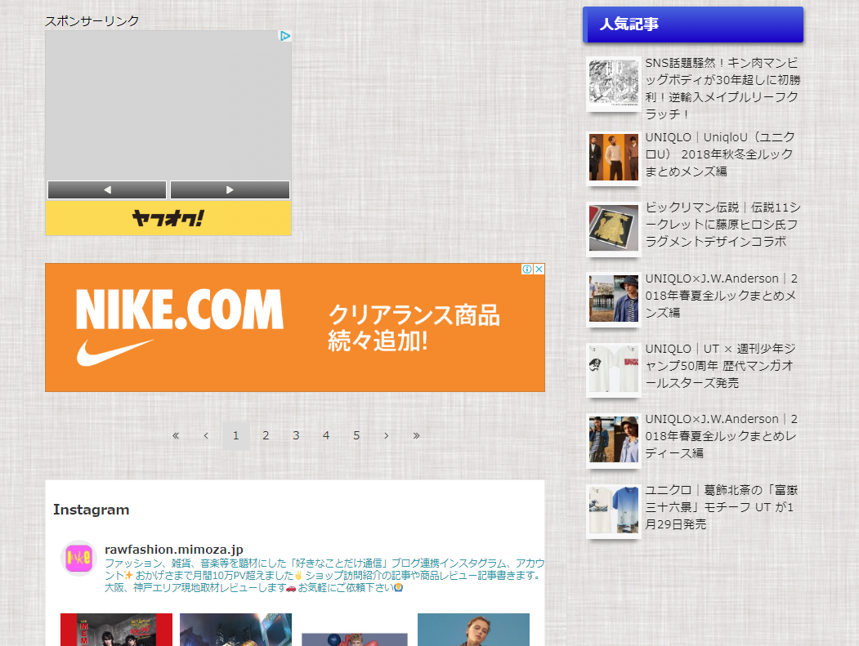Image resolution: width=859 pixels, height=646 pixels.
Task: Read the キン肉マンビッグボディ article
Action: click(723, 88)
